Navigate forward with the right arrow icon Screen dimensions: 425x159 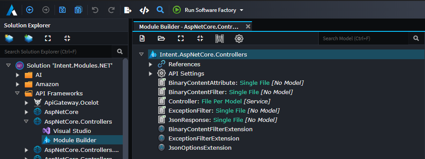46,10
